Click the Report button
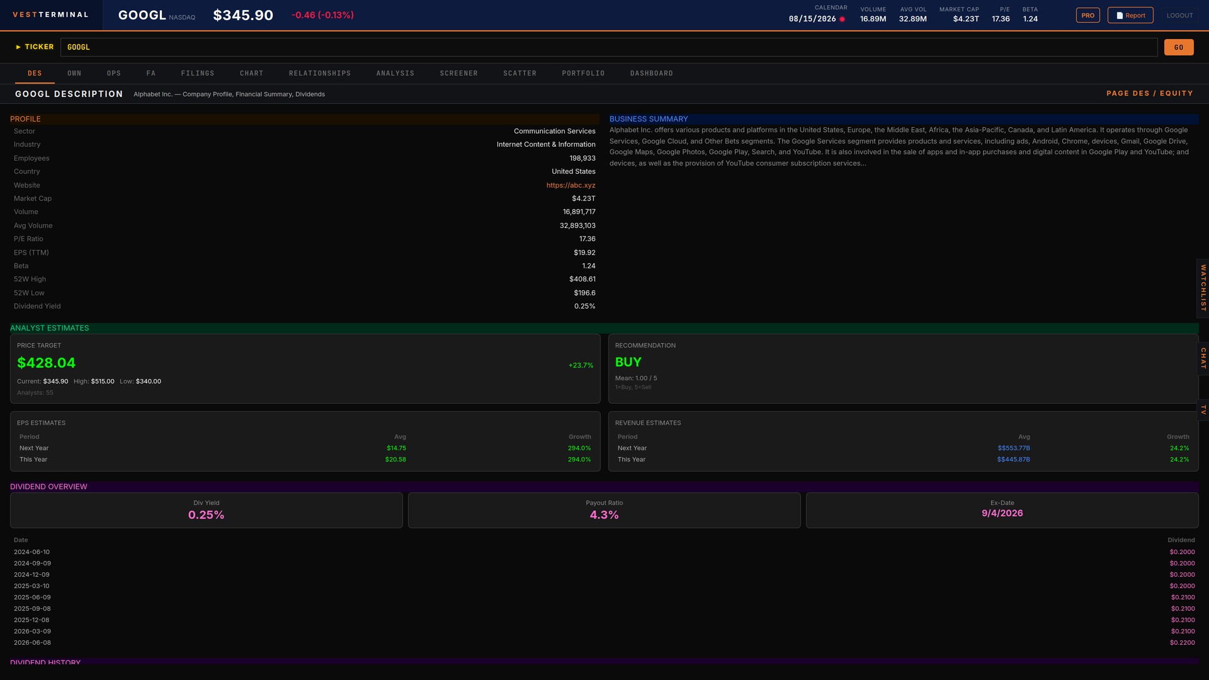 [1130, 16]
